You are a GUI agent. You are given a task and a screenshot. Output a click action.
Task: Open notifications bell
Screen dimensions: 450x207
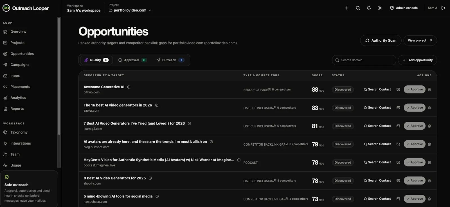tap(369, 8)
